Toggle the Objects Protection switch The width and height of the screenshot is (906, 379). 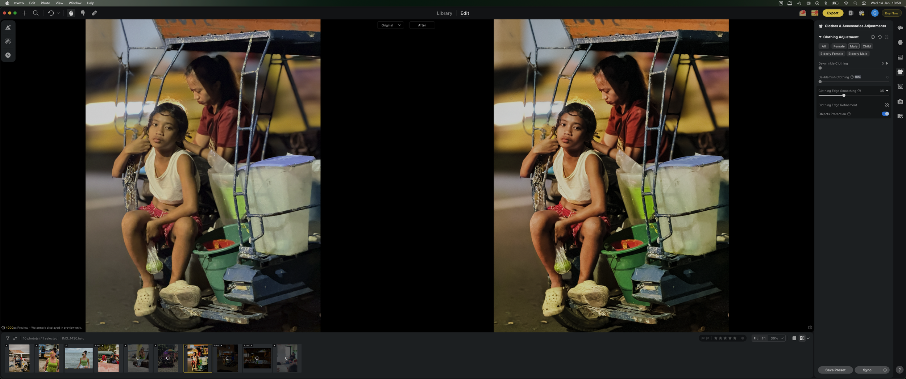click(x=885, y=114)
